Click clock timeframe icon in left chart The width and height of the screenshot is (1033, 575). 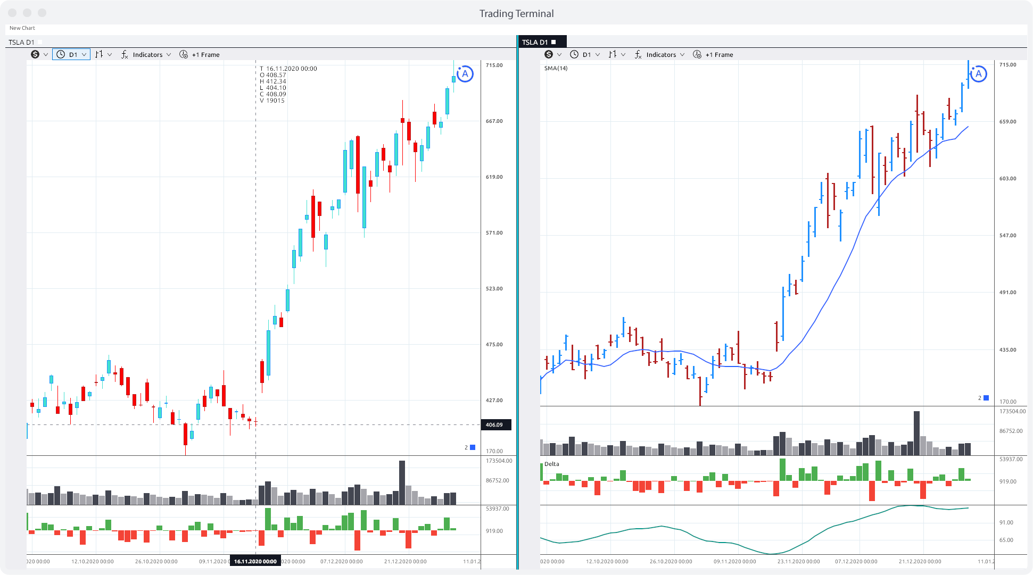tap(61, 54)
